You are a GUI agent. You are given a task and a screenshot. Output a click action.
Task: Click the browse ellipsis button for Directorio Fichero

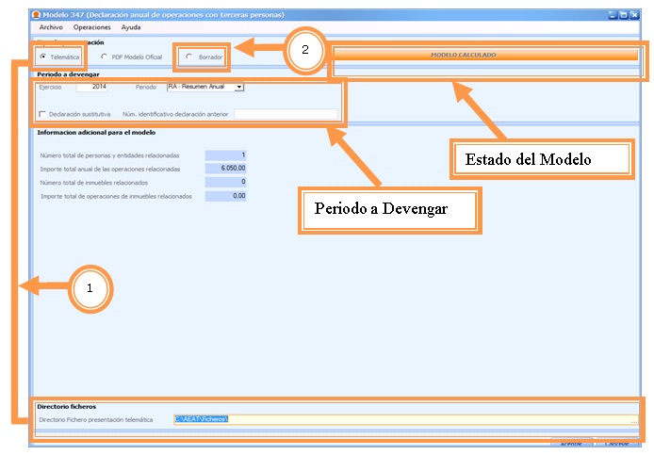coord(633,419)
